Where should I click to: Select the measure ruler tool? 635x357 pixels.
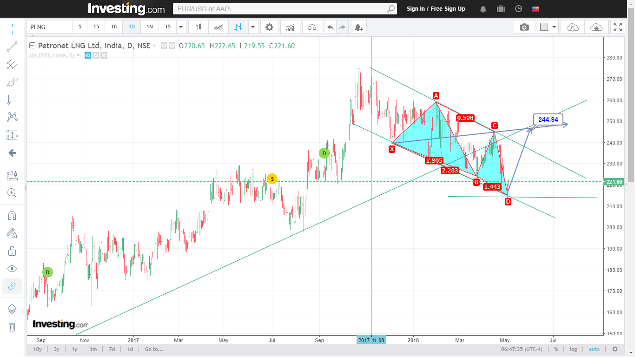(12, 175)
